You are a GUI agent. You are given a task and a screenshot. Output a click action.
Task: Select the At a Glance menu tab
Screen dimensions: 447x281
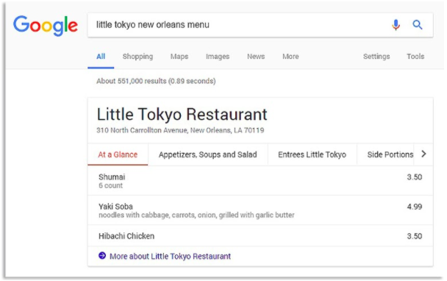[x=118, y=154]
